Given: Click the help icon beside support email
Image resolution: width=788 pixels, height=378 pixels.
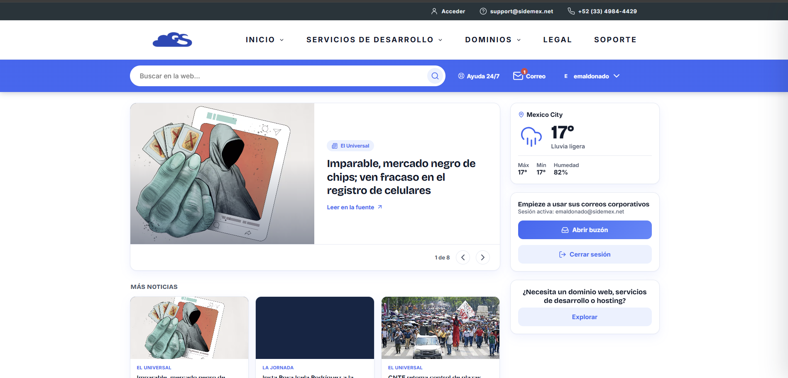Looking at the screenshot, I should pyautogui.click(x=483, y=11).
